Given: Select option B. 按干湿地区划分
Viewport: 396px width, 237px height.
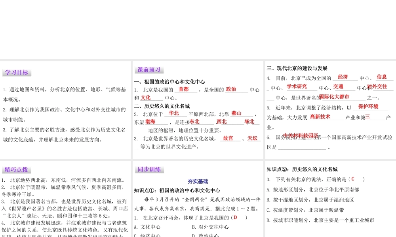Looking at the screenshot, I should click(310, 200).
